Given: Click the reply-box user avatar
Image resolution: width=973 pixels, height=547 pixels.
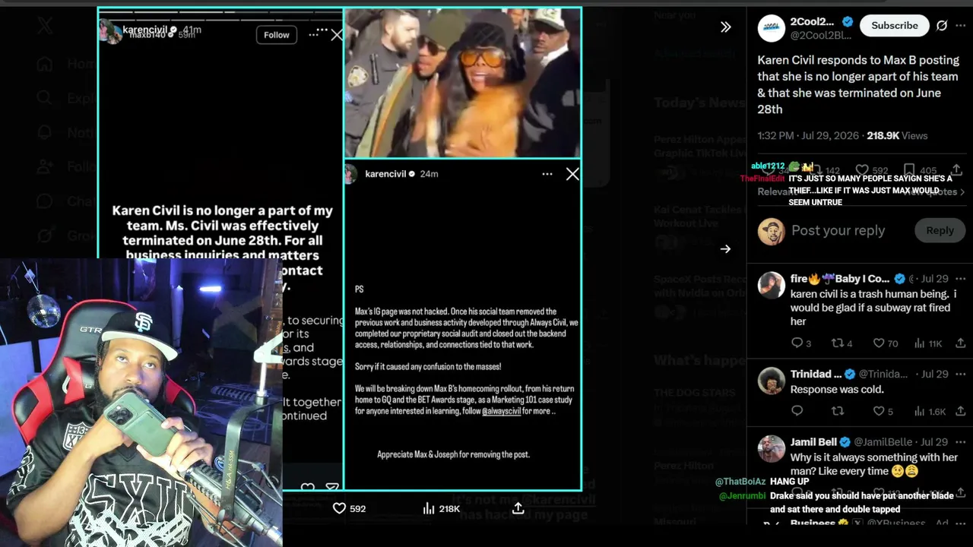Looking at the screenshot, I should (x=772, y=232).
